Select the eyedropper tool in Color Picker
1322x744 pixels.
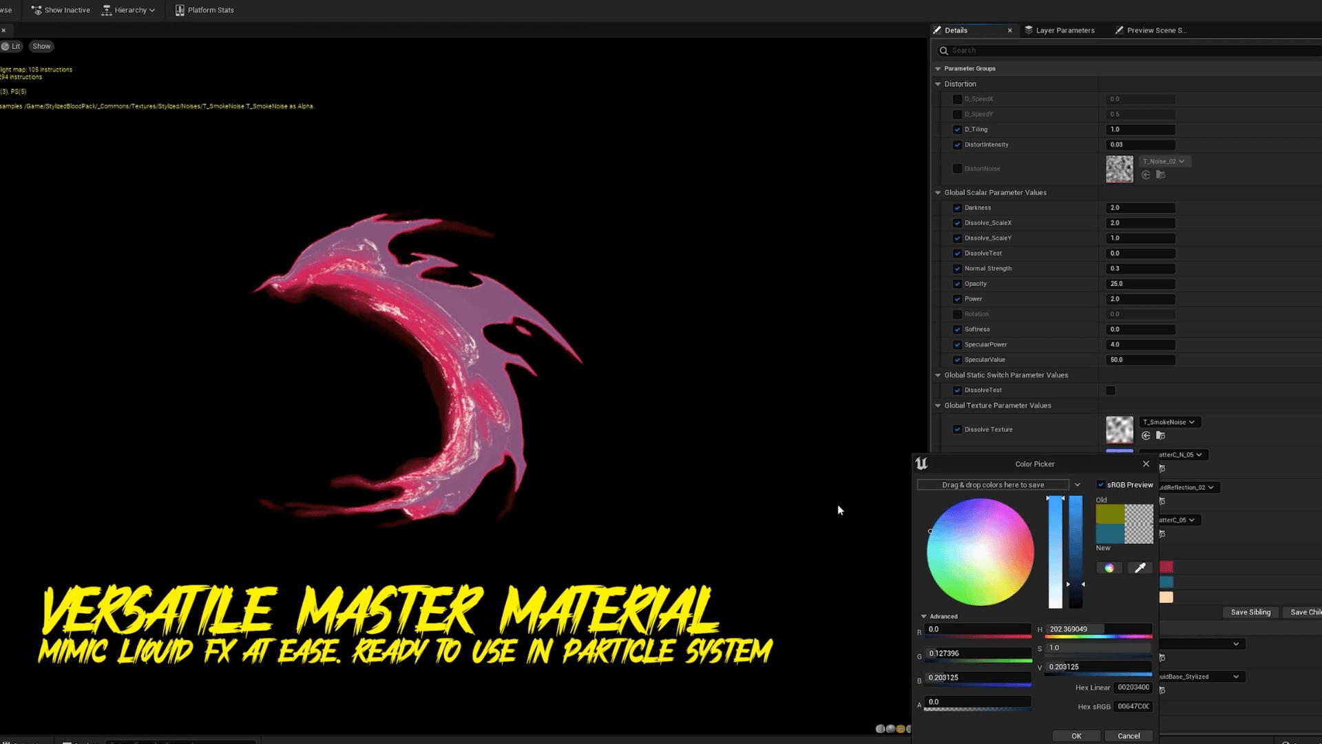(1140, 567)
